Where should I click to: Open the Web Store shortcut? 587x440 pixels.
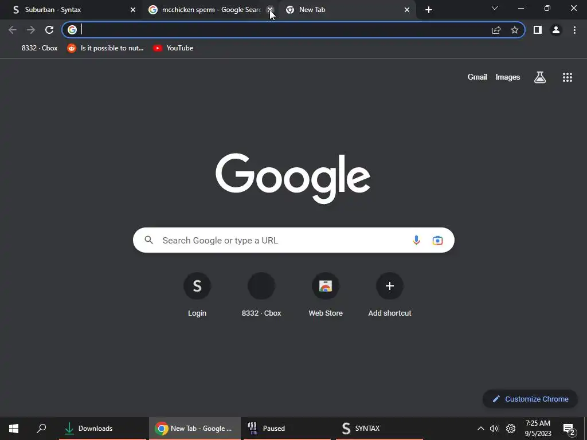click(326, 295)
